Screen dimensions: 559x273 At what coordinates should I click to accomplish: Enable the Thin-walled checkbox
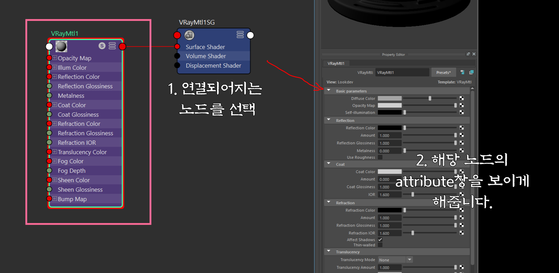point(380,245)
